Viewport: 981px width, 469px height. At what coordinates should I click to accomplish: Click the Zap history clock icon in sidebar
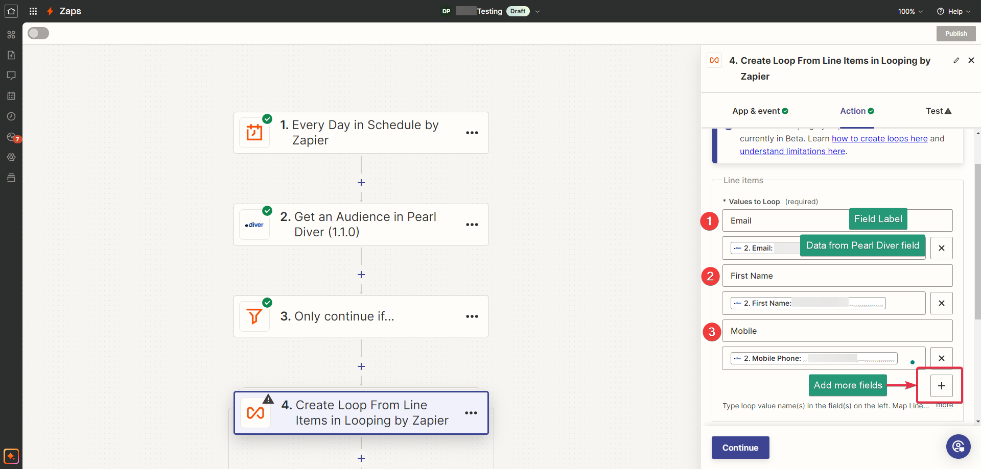(x=11, y=116)
